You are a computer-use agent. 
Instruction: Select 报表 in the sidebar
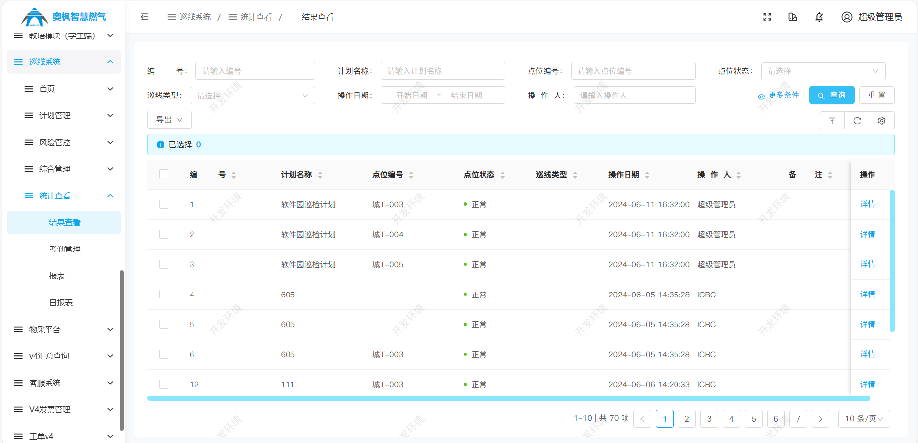(x=64, y=276)
